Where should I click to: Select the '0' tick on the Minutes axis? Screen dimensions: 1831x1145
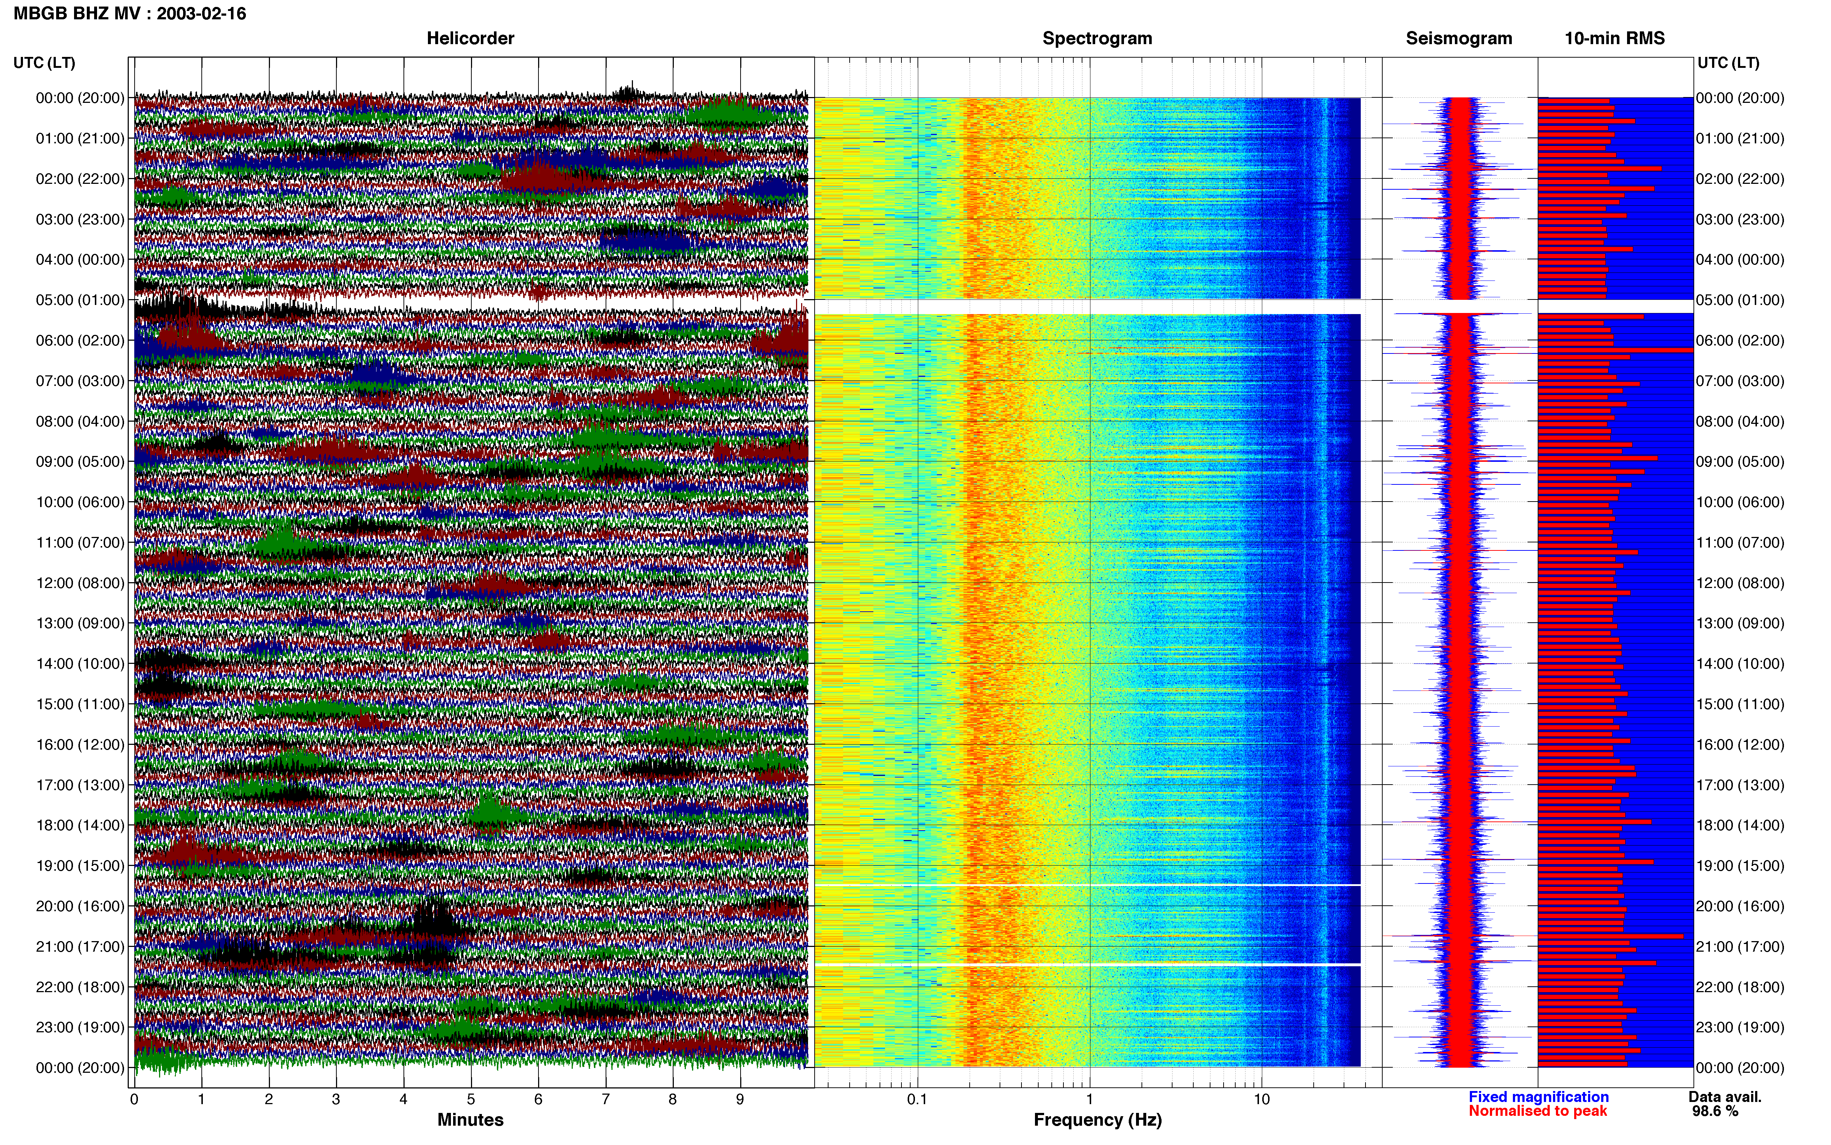[134, 1099]
